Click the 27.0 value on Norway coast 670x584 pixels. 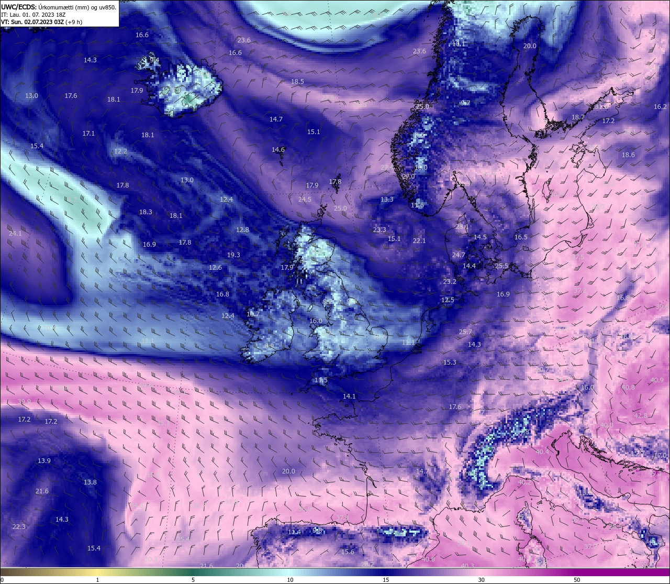click(408, 177)
